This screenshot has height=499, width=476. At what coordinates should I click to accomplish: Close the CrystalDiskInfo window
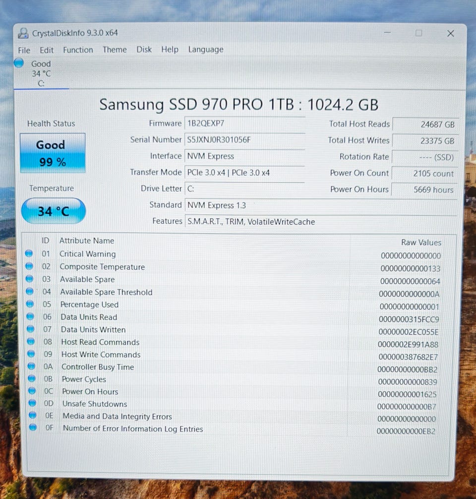(x=451, y=34)
